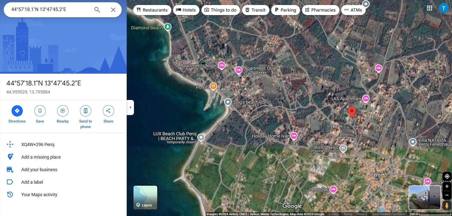The width and height of the screenshot is (452, 216).
Task: Search Nearby places
Action: tap(63, 111)
